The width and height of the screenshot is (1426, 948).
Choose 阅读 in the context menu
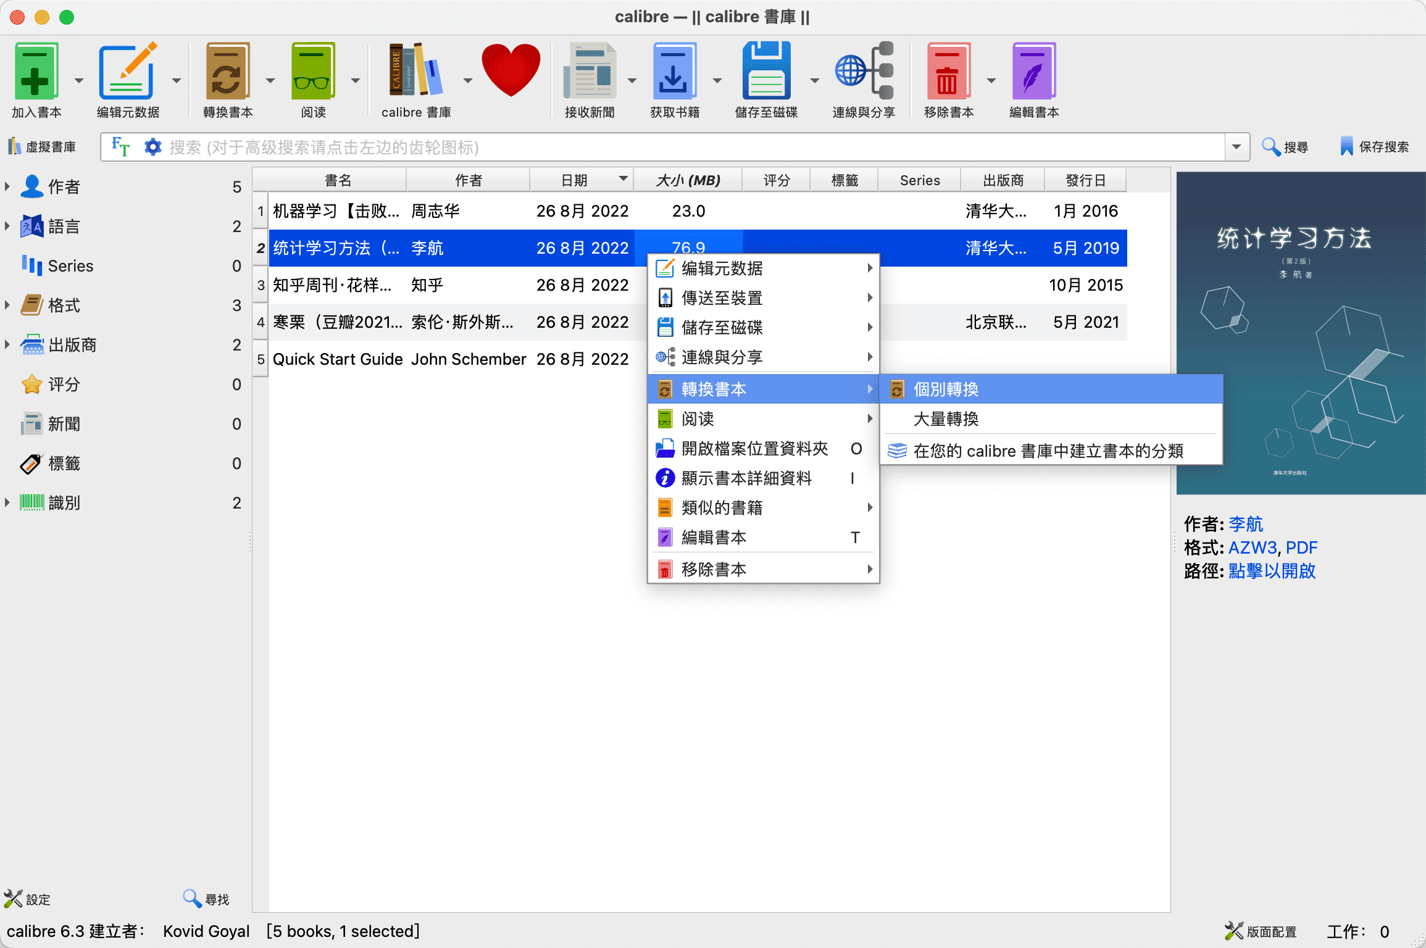[x=764, y=419]
